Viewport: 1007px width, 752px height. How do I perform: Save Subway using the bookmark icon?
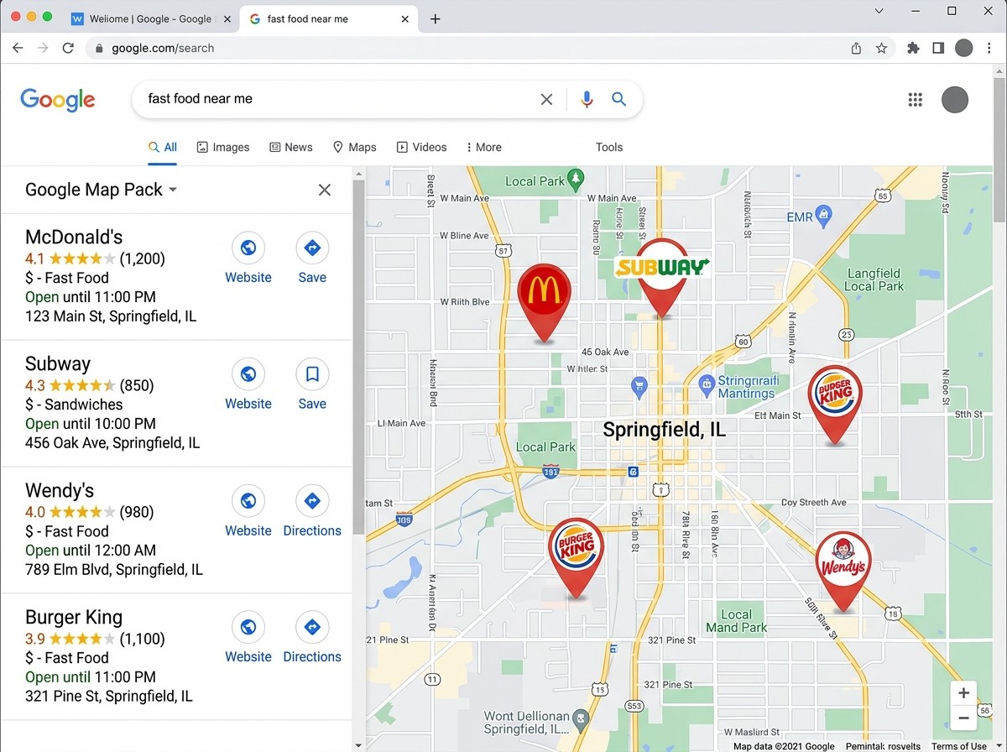(x=311, y=373)
